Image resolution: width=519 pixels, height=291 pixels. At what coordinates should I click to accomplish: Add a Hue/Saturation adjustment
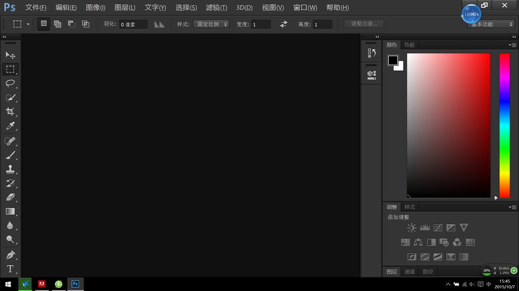coord(405,242)
